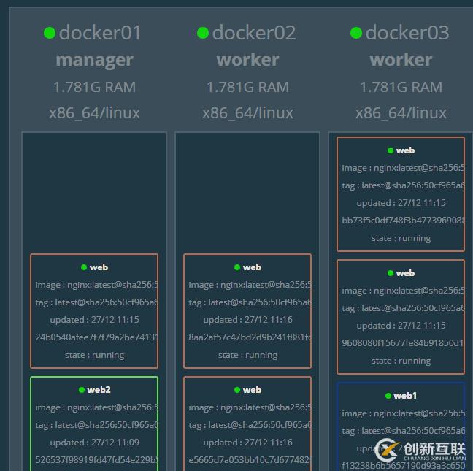The image size is (473, 471).
Task: Click the worker role label under docker03
Action: (x=401, y=60)
